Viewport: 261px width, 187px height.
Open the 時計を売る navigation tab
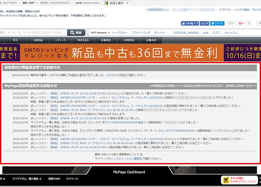[83, 40]
